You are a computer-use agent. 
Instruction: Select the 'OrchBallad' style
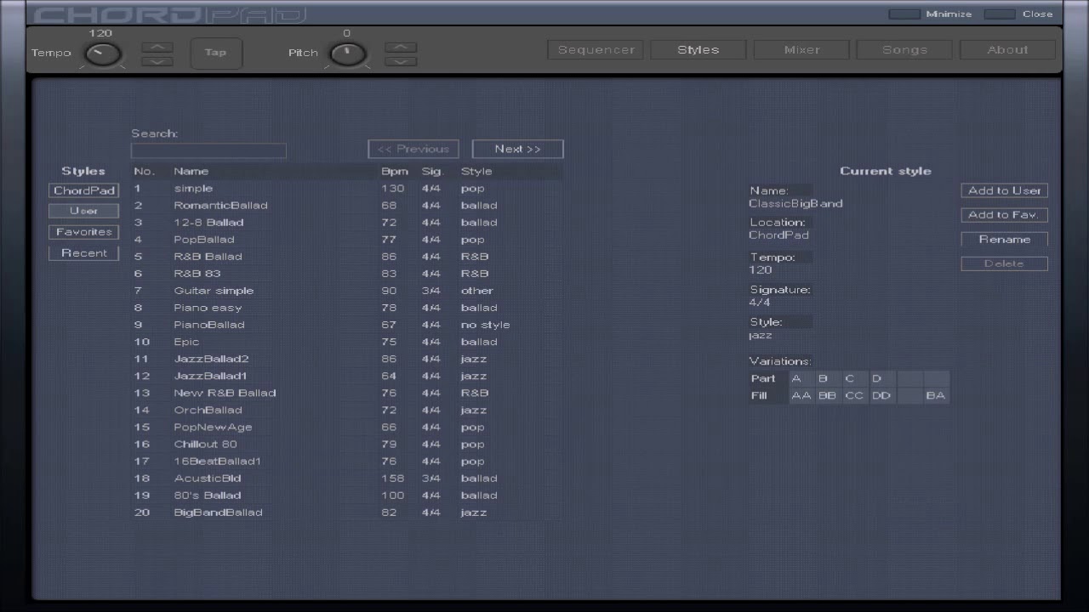(x=346, y=410)
